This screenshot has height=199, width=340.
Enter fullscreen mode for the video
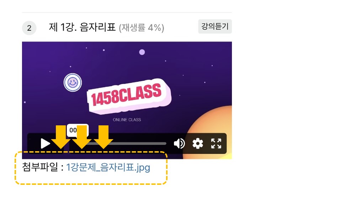point(216,143)
